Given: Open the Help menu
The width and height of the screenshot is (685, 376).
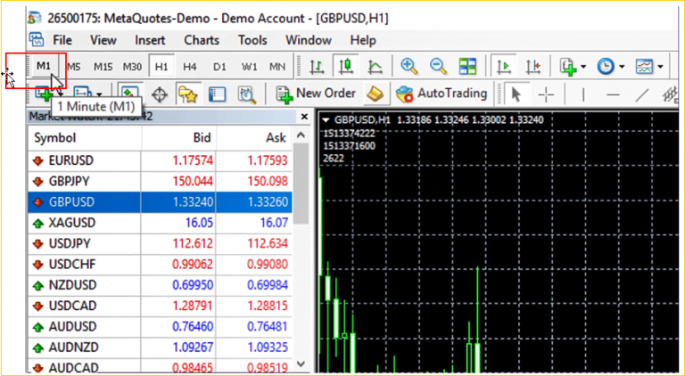Looking at the screenshot, I should [x=363, y=40].
